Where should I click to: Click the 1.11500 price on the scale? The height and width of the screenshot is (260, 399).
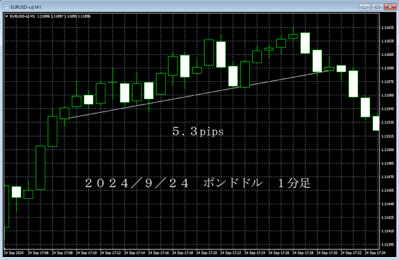pyautogui.click(x=388, y=150)
